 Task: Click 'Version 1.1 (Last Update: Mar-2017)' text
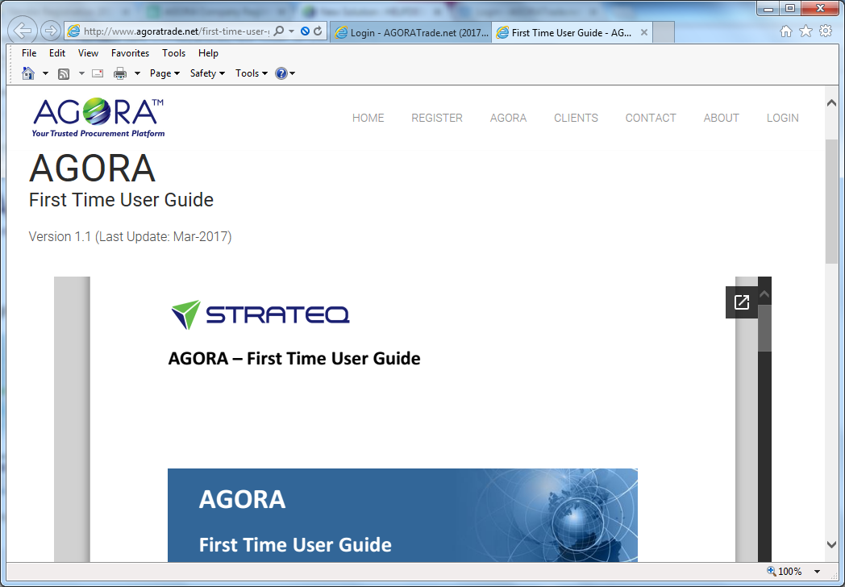click(x=130, y=236)
